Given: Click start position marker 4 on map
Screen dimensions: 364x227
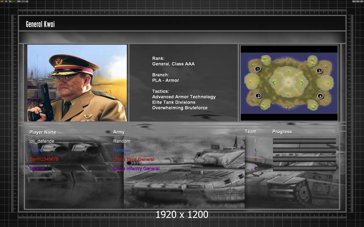Looking at the screenshot, I should (x=320, y=96).
